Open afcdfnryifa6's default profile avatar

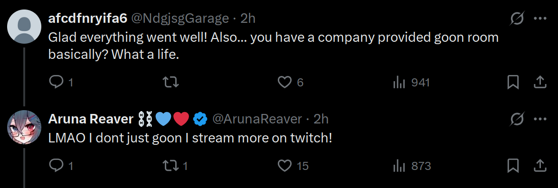(24, 27)
